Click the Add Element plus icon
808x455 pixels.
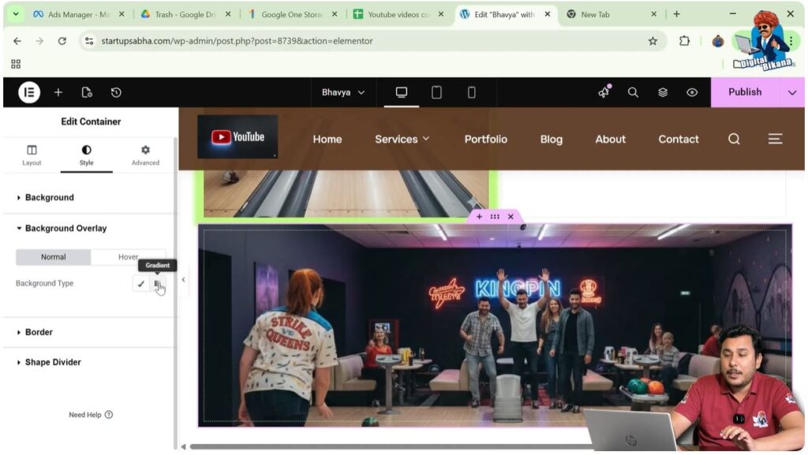58,92
